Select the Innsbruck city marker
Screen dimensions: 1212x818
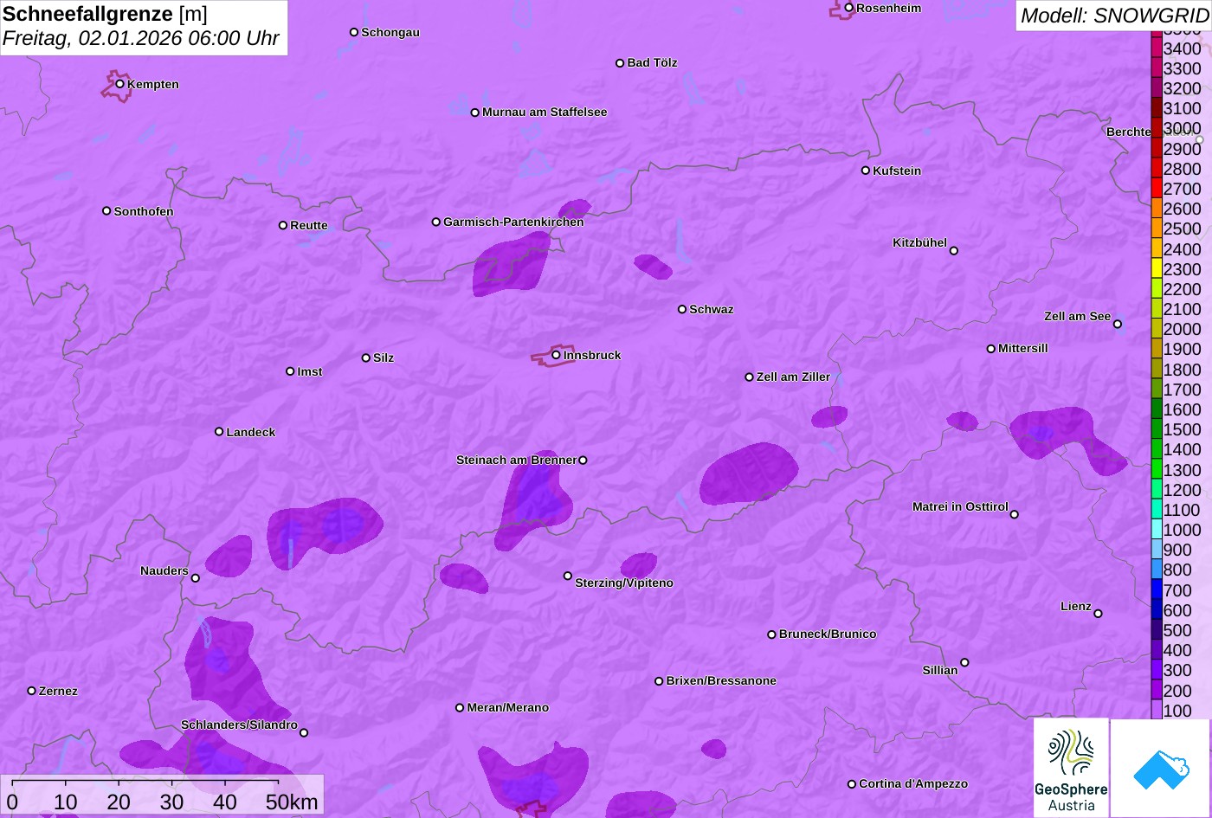coord(557,355)
